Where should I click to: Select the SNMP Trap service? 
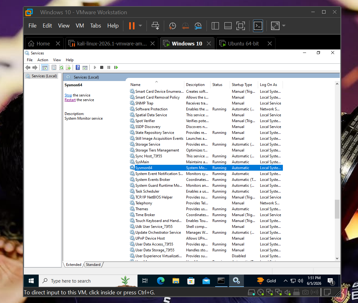206,103
